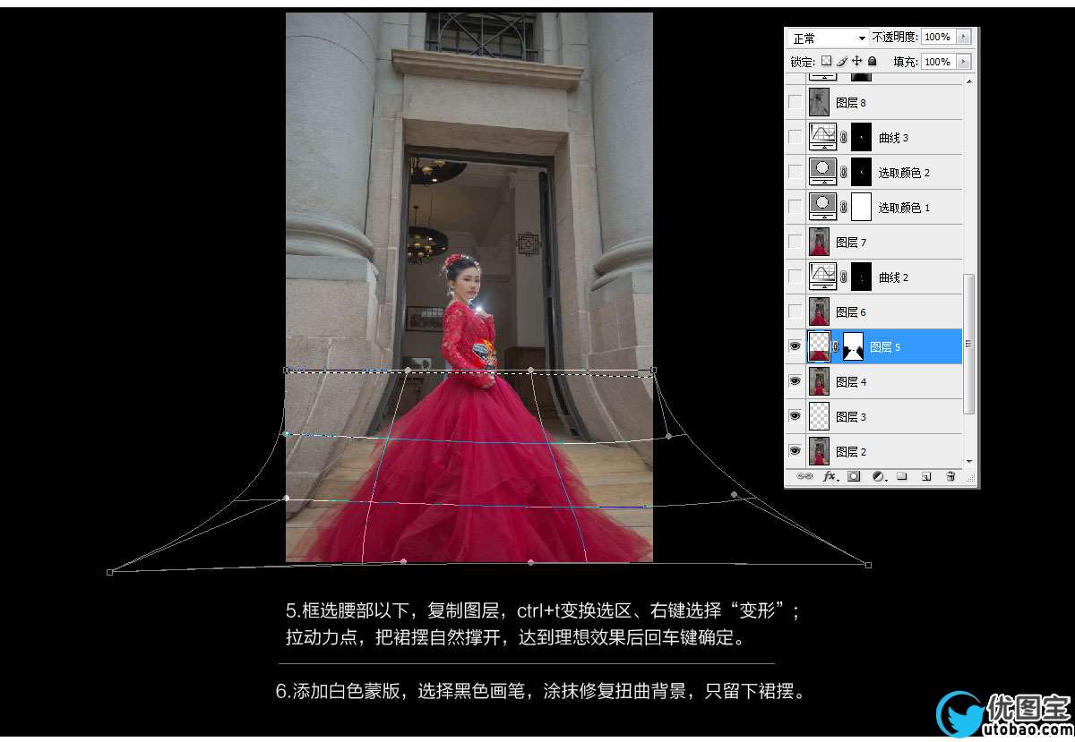This screenshot has height=742, width=1075.
Task: Click the 不透明度 100% value field
Action: click(x=938, y=37)
